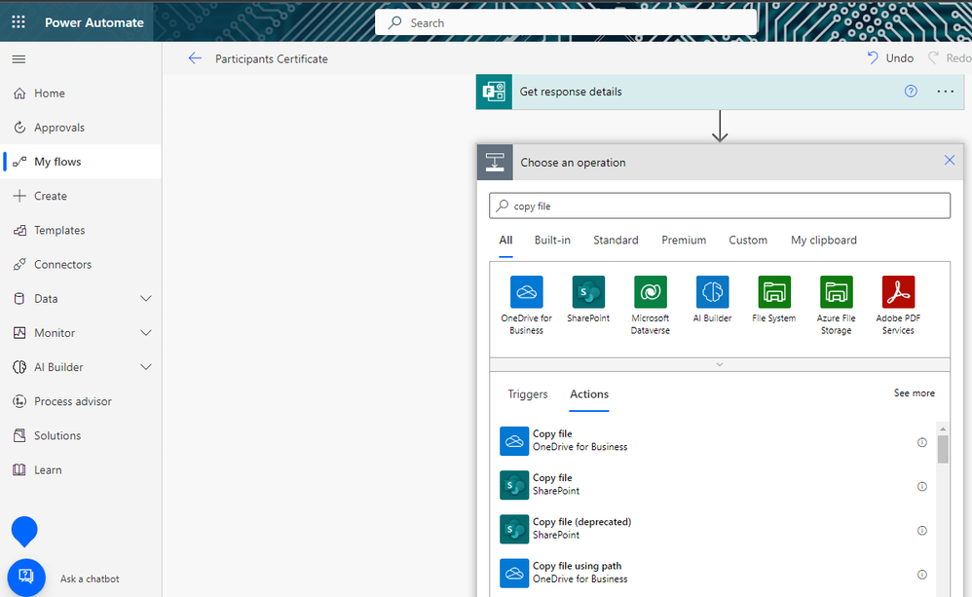Viewport: 972px width, 597px height.
Task: Select the OneDrive for Business connector icon
Action: coord(526,292)
